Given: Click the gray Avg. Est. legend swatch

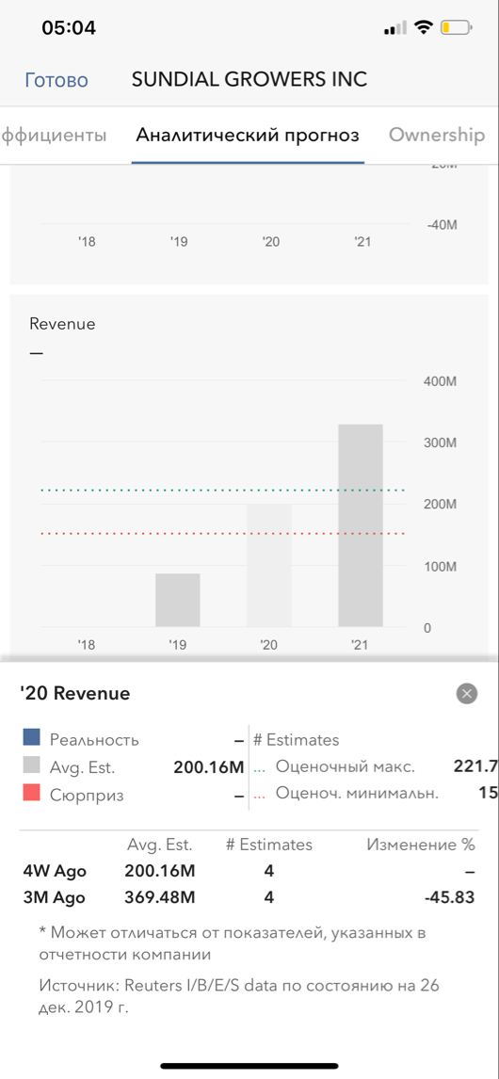Looking at the screenshot, I should tap(32, 767).
